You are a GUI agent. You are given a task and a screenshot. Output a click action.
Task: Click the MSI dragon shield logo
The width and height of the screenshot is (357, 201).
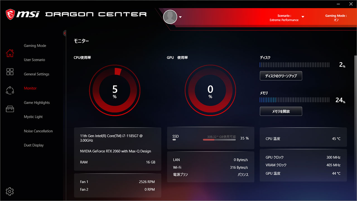tap(11, 14)
